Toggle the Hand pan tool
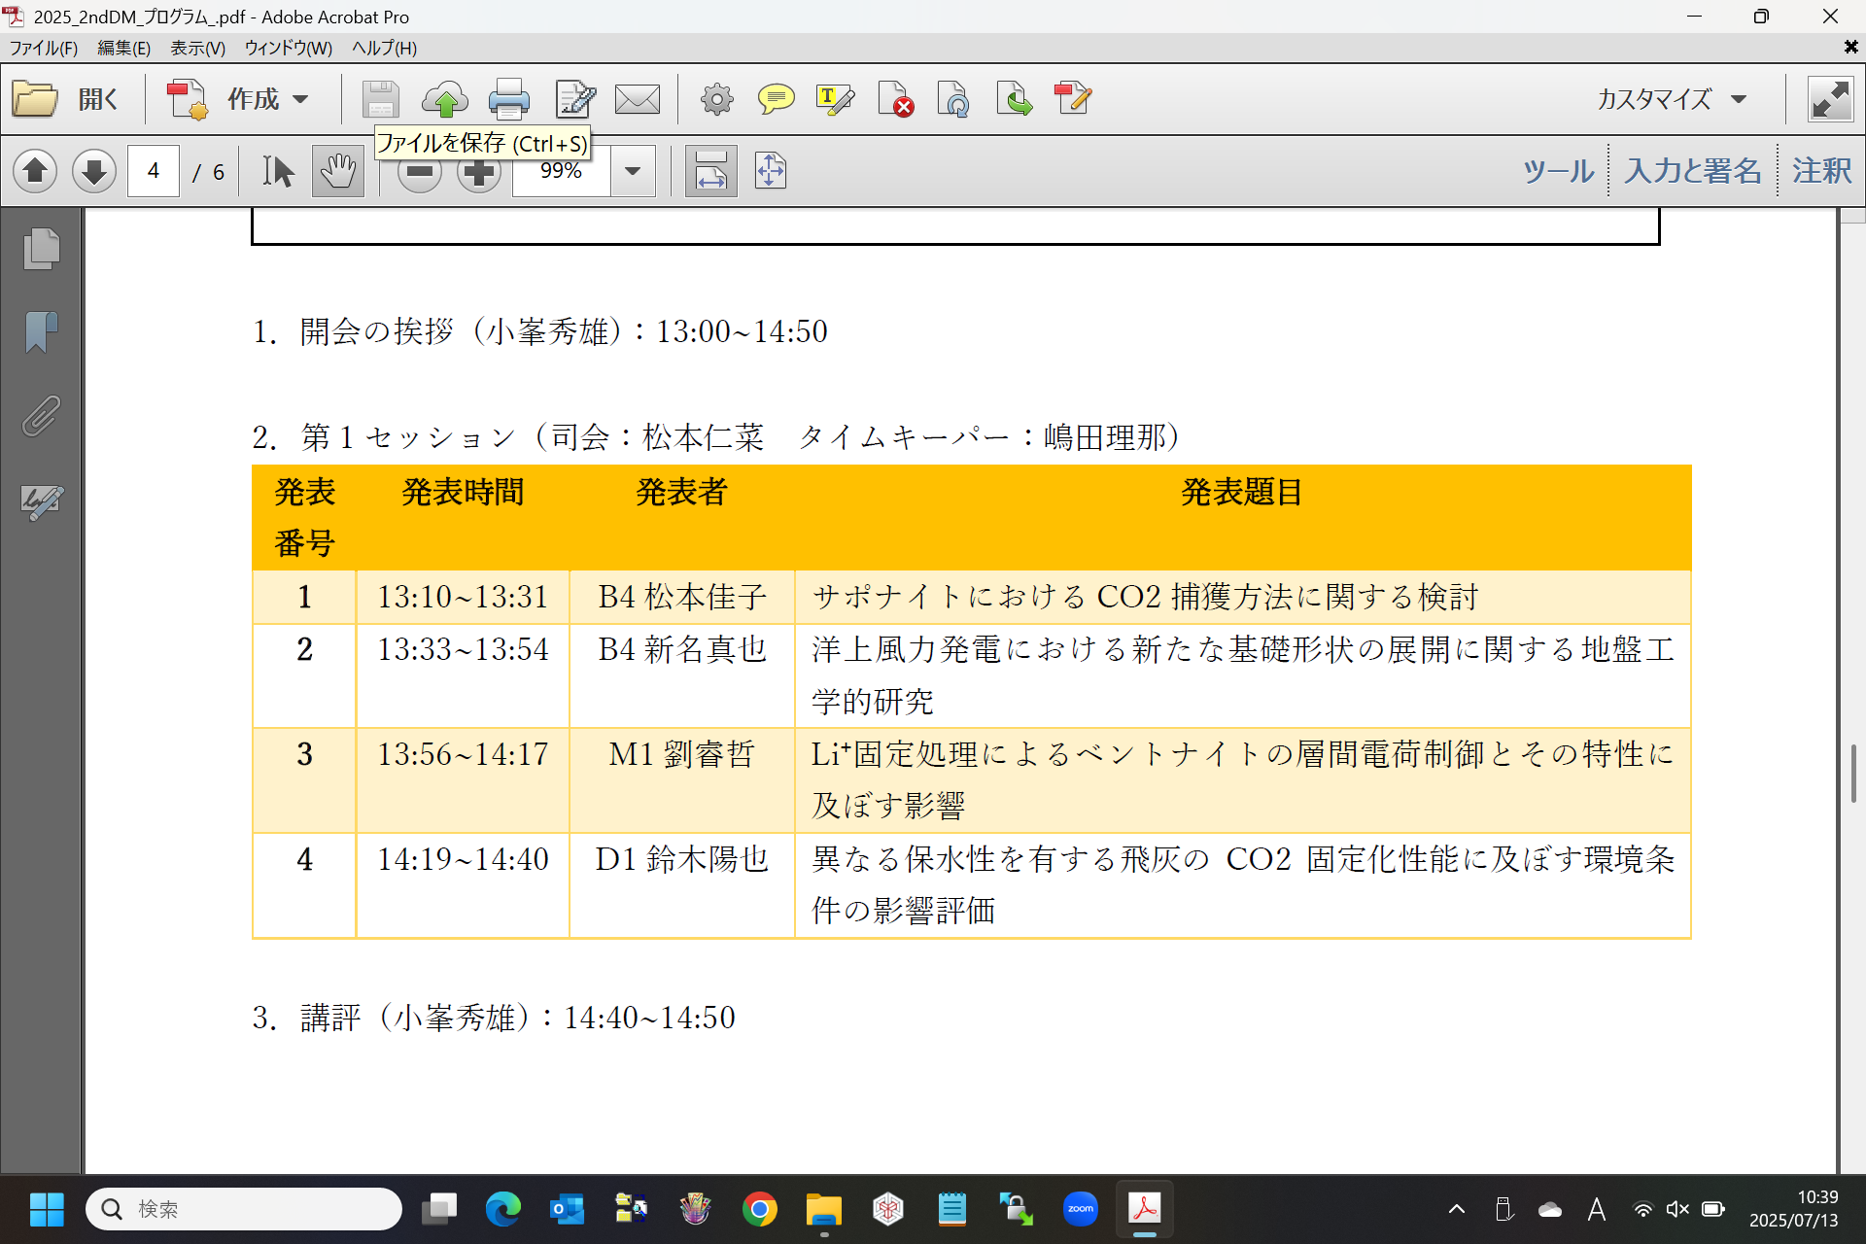 pos(337,172)
